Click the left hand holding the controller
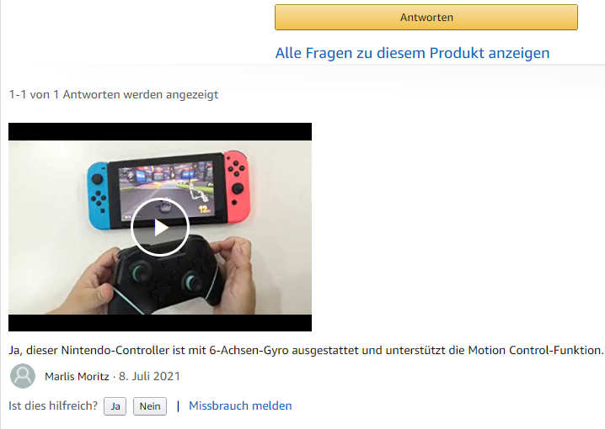The image size is (605, 429). pos(81,283)
